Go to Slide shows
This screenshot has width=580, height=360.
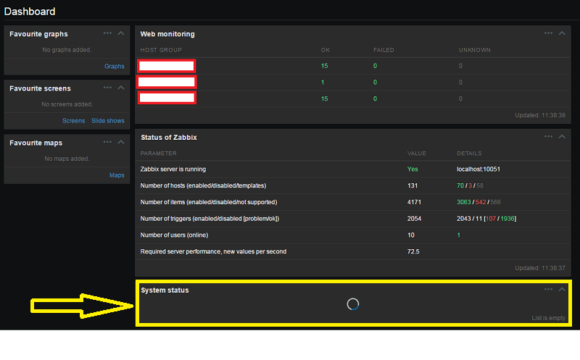107,121
